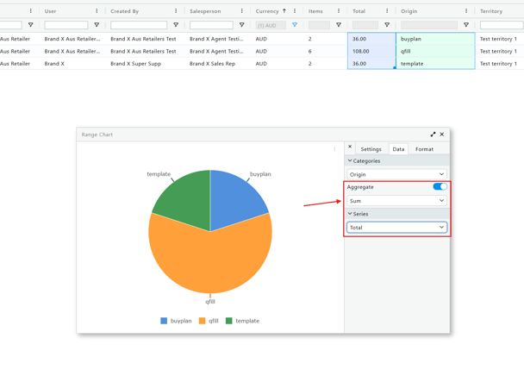This screenshot has width=524, height=382.
Task: Open the active Currency column filter icon
Action: [x=295, y=25]
